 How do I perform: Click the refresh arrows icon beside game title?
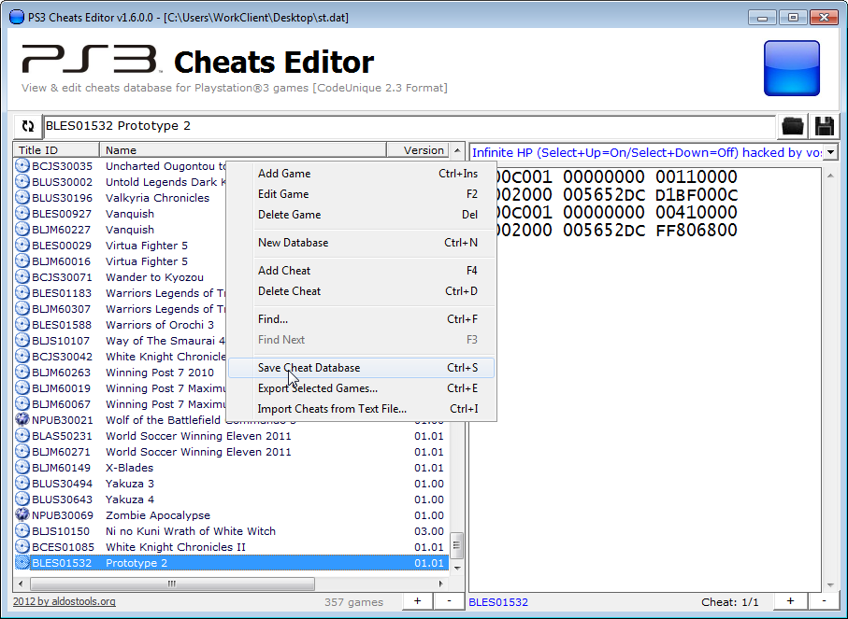coord(28,126)
